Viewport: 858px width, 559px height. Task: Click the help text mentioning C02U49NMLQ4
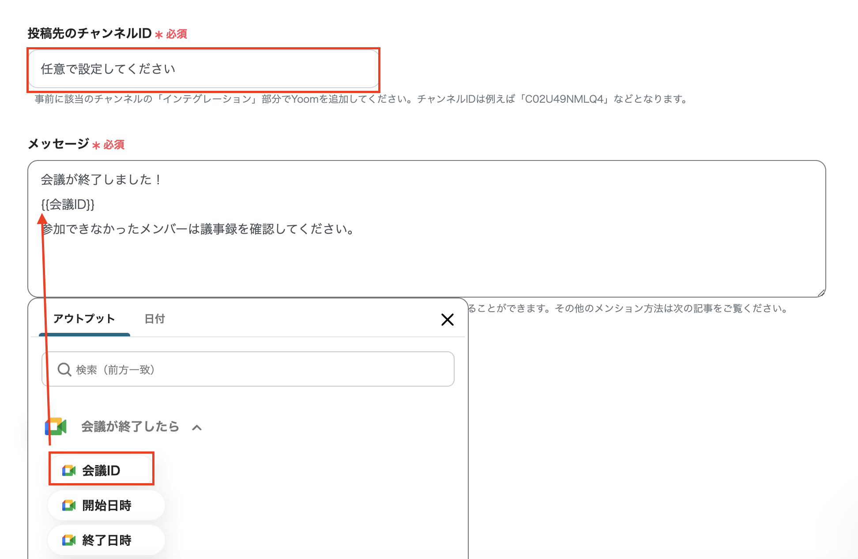tap(362, 99)
